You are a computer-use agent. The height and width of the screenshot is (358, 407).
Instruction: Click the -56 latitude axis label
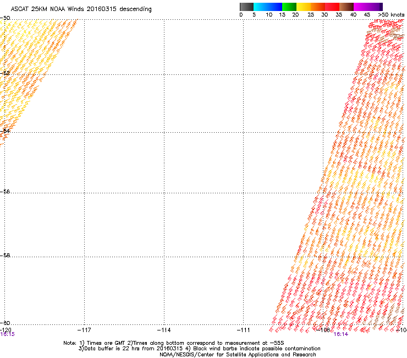coord(5,192)
